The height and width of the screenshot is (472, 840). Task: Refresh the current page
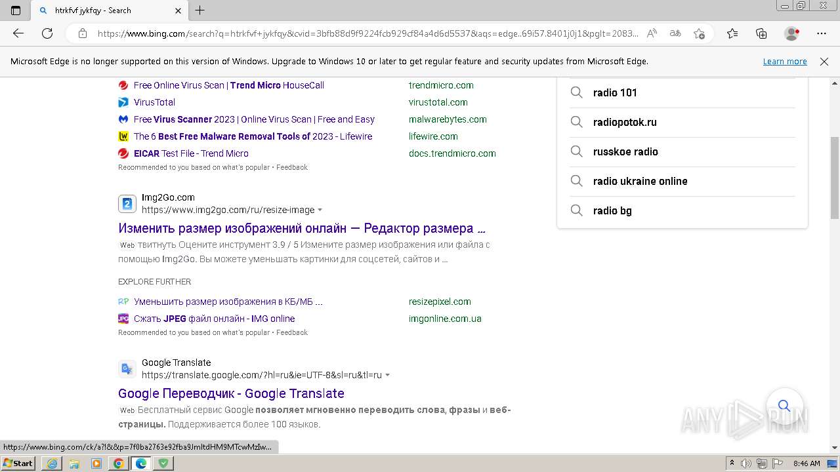point(47,33)
